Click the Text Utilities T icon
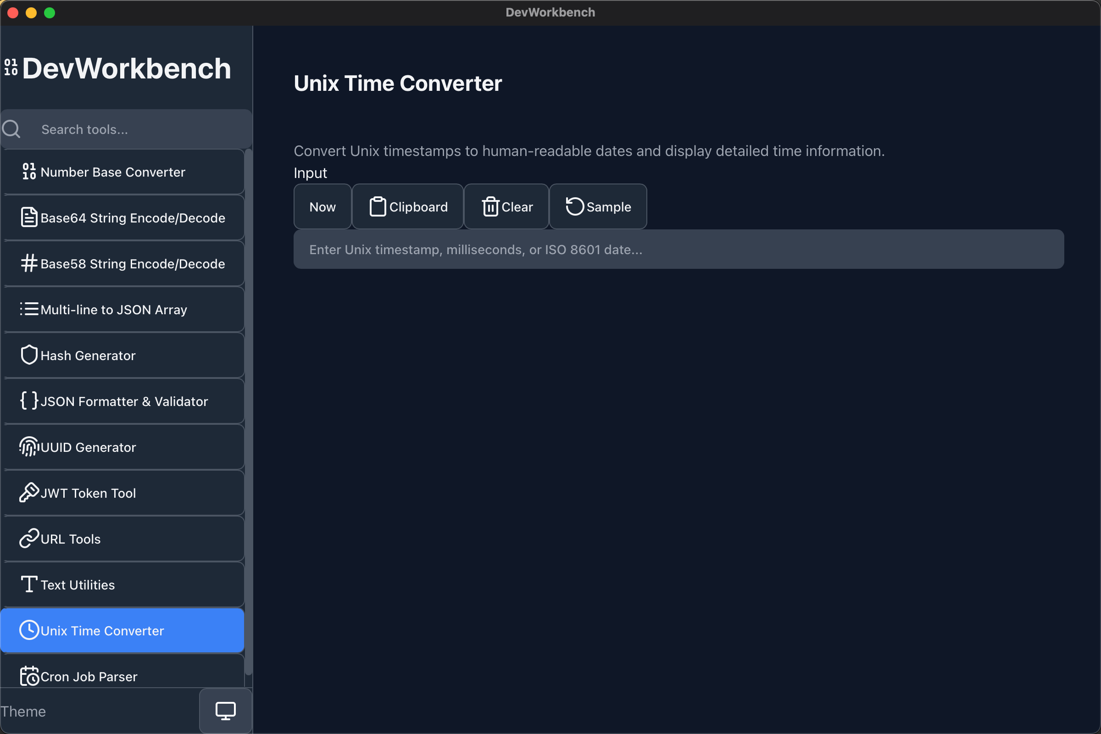Screen dimensions: 1101x734 [x=29, y=584]
